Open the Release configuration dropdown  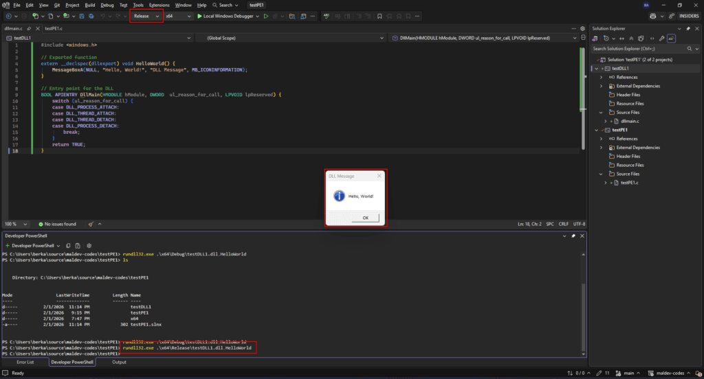(146, 16)
